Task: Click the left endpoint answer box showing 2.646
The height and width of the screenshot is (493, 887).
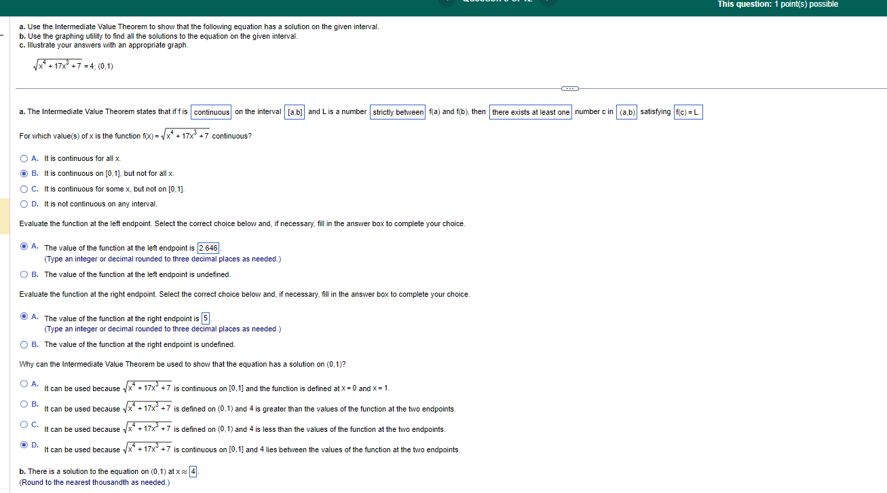Action: pos(208,248)
